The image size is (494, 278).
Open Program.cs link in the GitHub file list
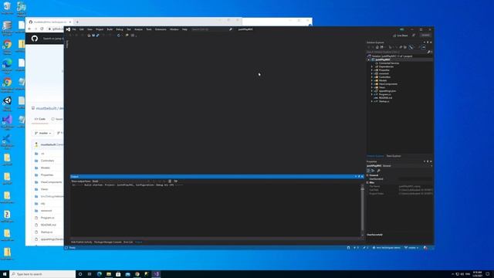pyautogui.click(x=47, y=218)
